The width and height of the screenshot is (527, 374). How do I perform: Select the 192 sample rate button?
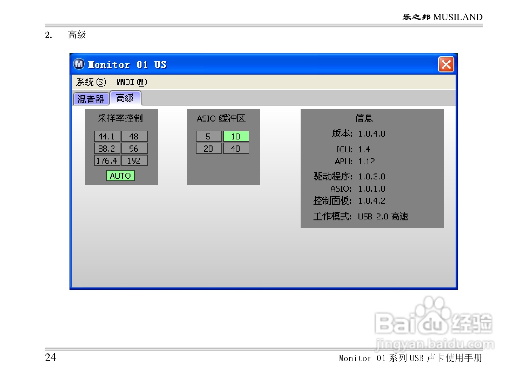coord(134,161)
